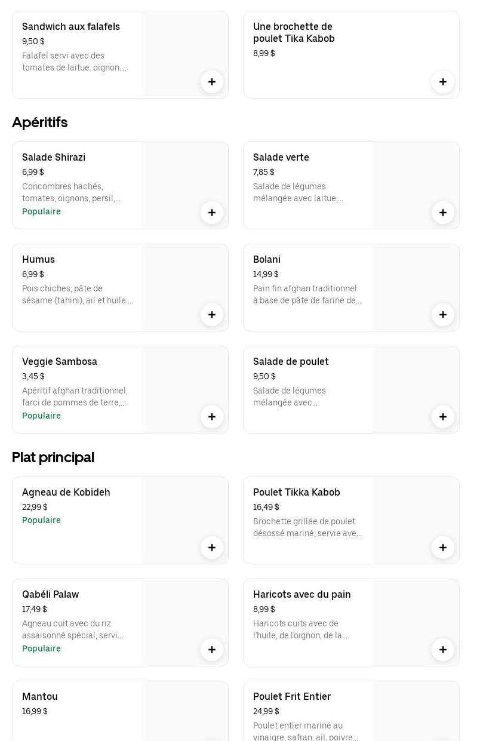Click plus on Qabéli Palaw item
Image resolution: width=483 pixels, height=741 pixels.
coord(212,650)
